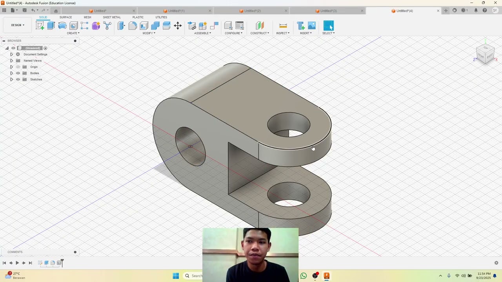
Task: Select the Fillet tool in Modify
Action: click(x=133, y=26)
